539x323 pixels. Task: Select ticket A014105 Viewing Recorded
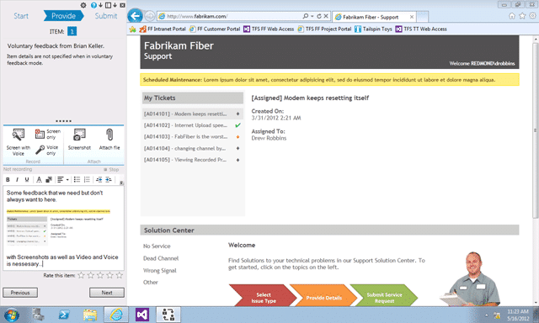pyautogui.click(x=193, y=160)
